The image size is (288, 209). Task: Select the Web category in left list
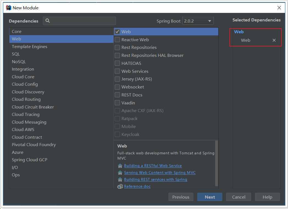pos(61,39)
